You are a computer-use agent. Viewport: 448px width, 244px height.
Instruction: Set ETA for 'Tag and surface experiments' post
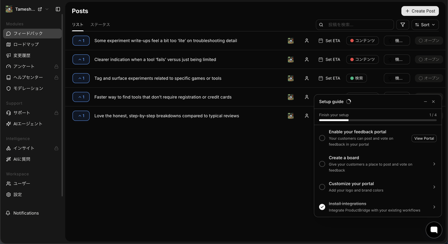329,78
